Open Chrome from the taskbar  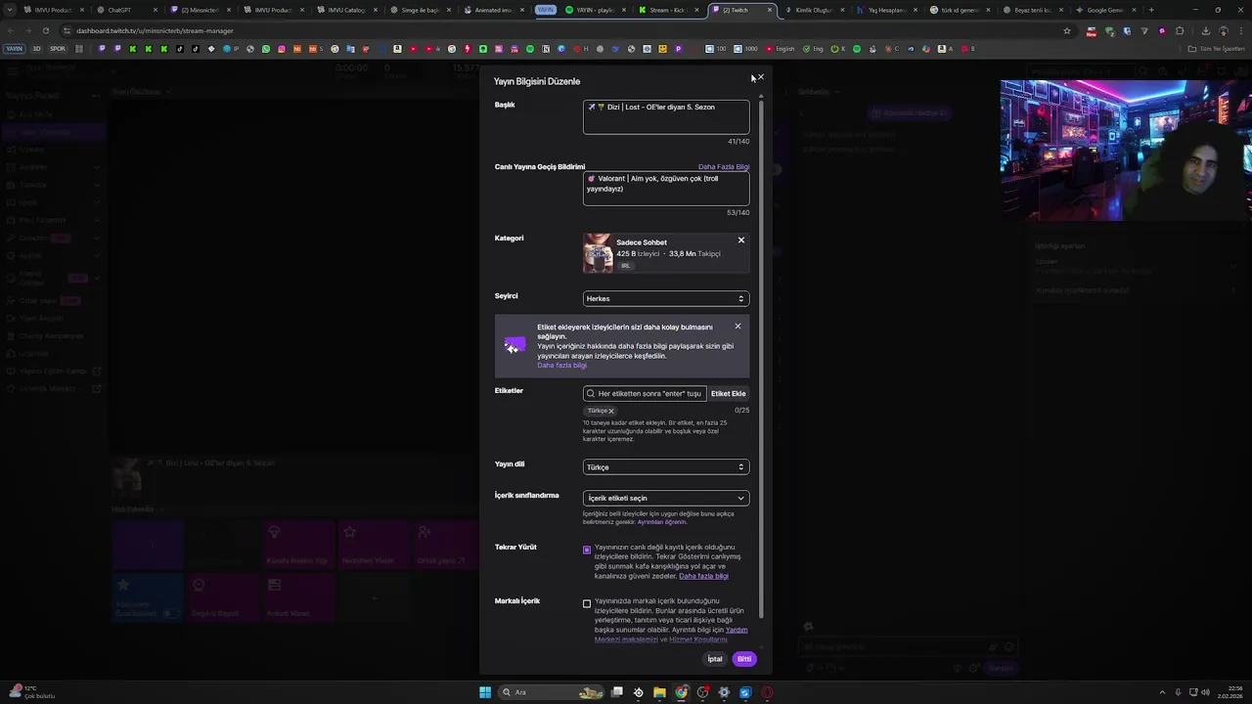[682, 692]
